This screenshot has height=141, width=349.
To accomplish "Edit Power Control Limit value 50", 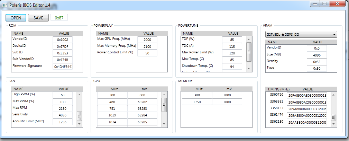I will pyautogui.click(x=147, y=53).
